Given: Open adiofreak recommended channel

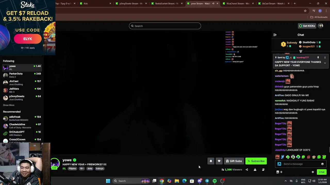Looking at the screenshot, I should (22, 118).
